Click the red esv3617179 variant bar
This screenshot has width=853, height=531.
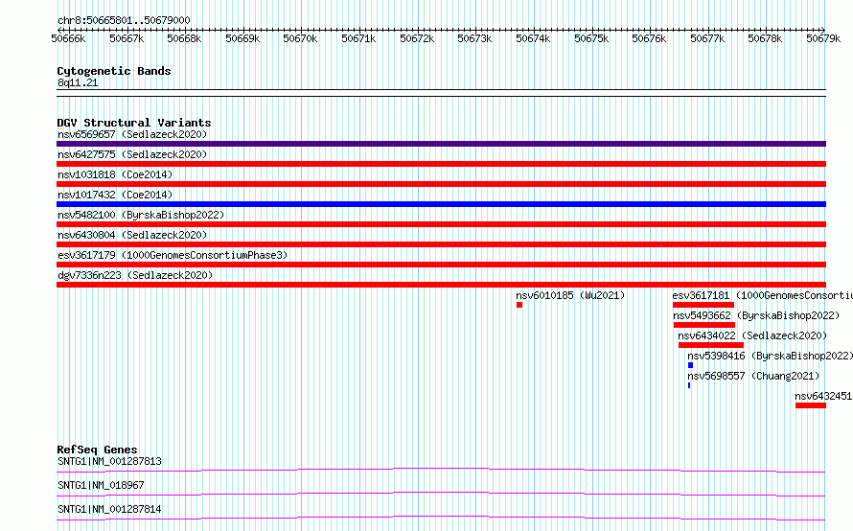click(441, 265)
